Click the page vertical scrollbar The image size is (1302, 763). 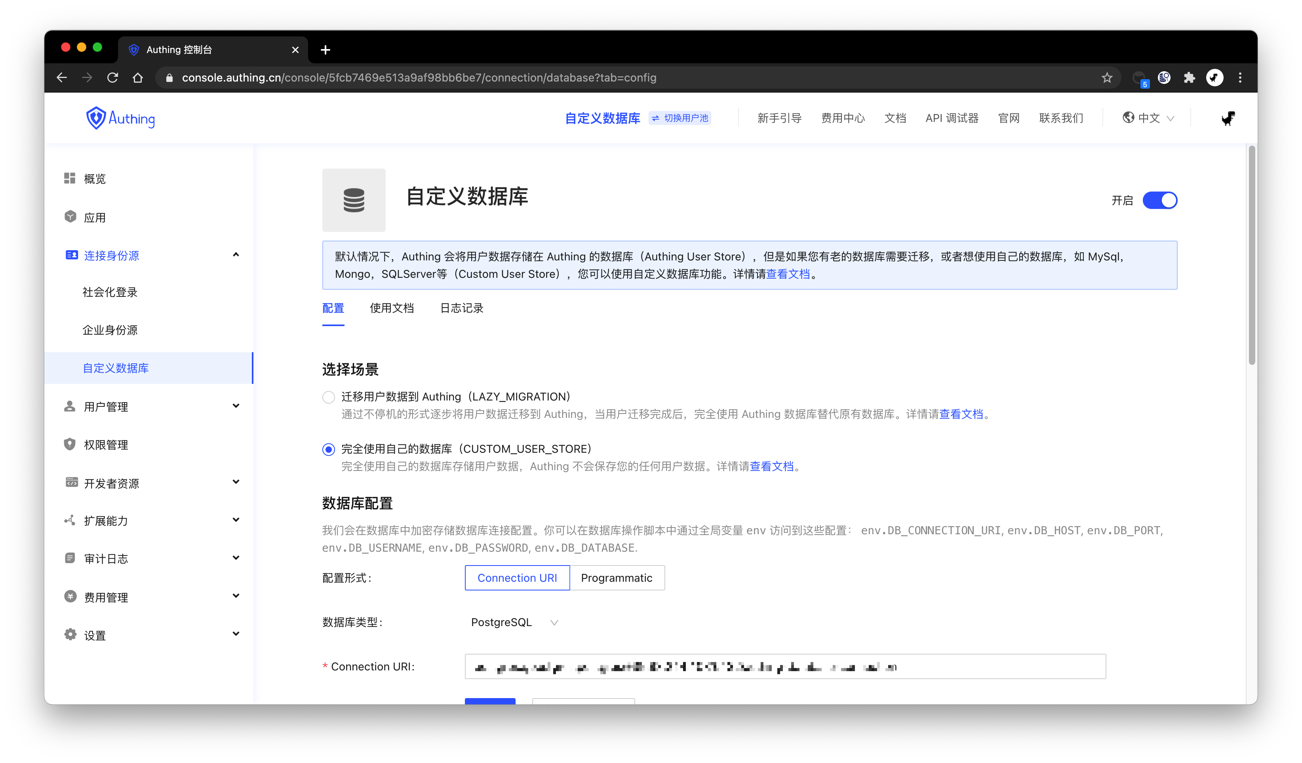[1251, 256]
